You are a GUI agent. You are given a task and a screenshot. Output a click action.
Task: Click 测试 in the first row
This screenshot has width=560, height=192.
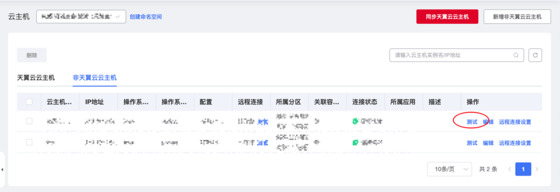point(472,122)
